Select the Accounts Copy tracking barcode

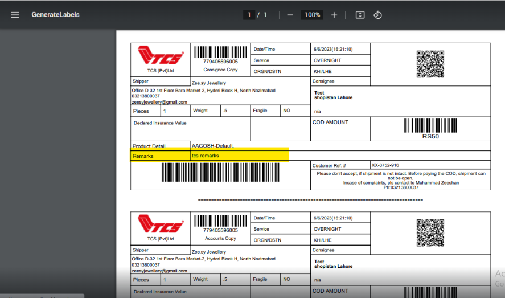[220, 221]
